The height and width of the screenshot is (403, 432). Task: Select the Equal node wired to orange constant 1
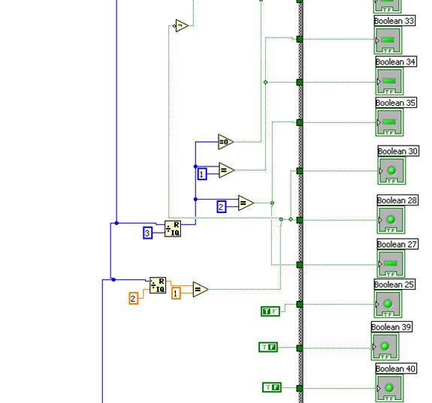tap(201, 290)
